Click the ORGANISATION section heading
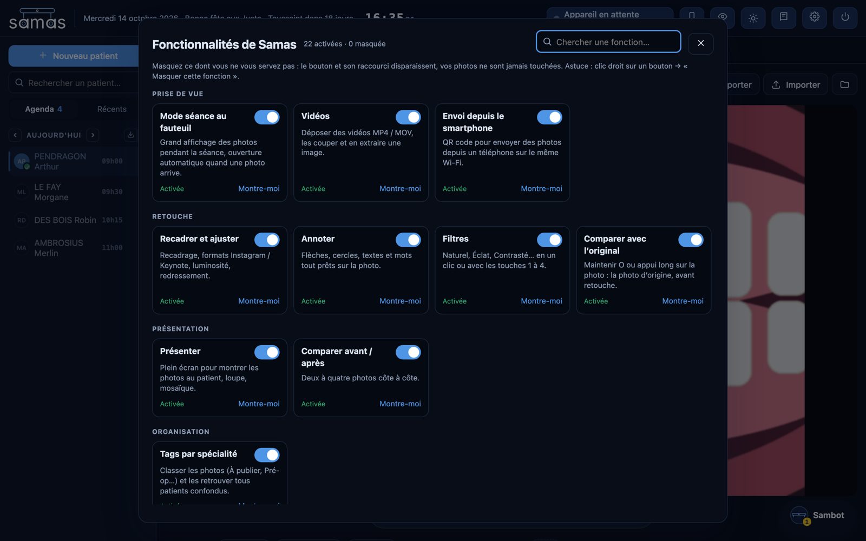Screen dimensions: 866x541 click(180, 432)
